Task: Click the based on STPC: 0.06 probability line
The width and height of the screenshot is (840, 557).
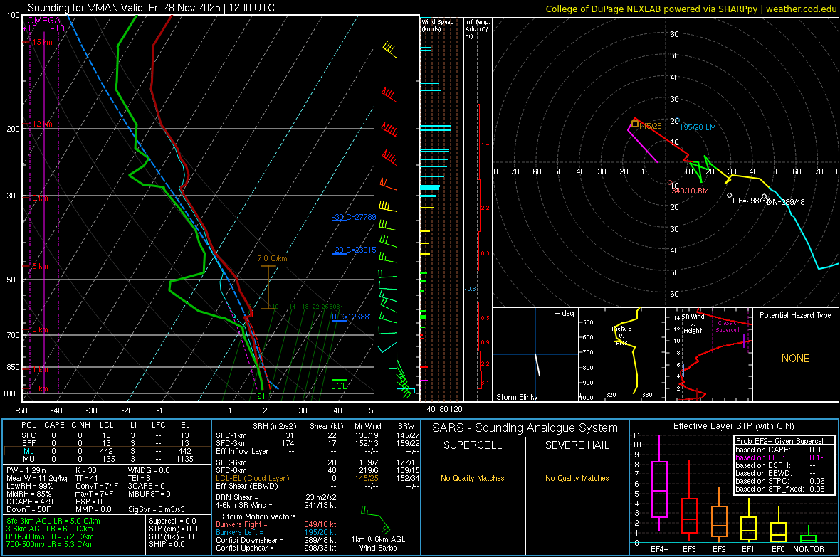Action: [x=780, y=482]
